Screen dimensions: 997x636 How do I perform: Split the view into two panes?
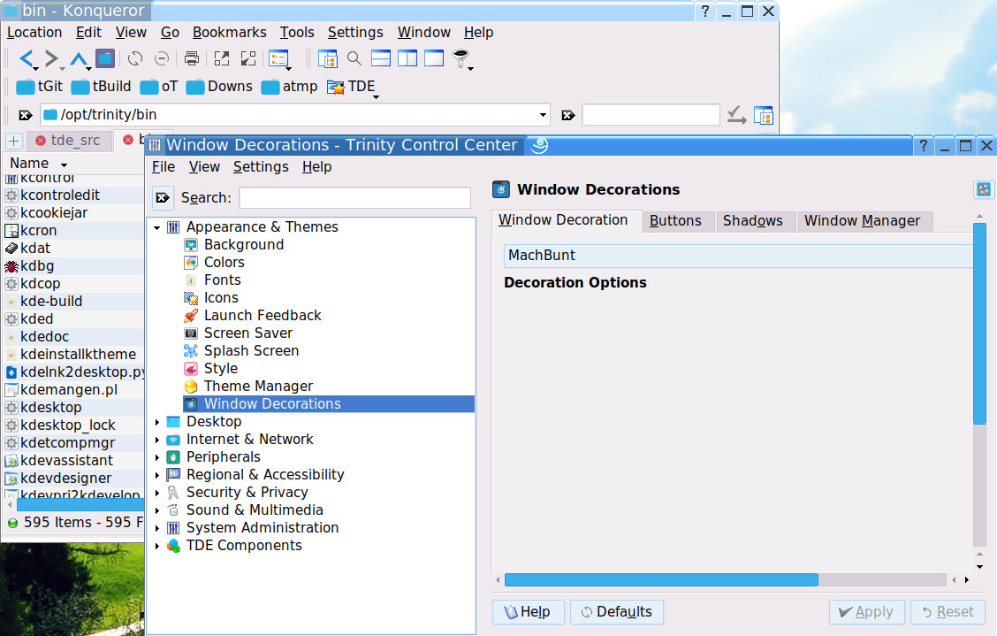tap(406, 57)
